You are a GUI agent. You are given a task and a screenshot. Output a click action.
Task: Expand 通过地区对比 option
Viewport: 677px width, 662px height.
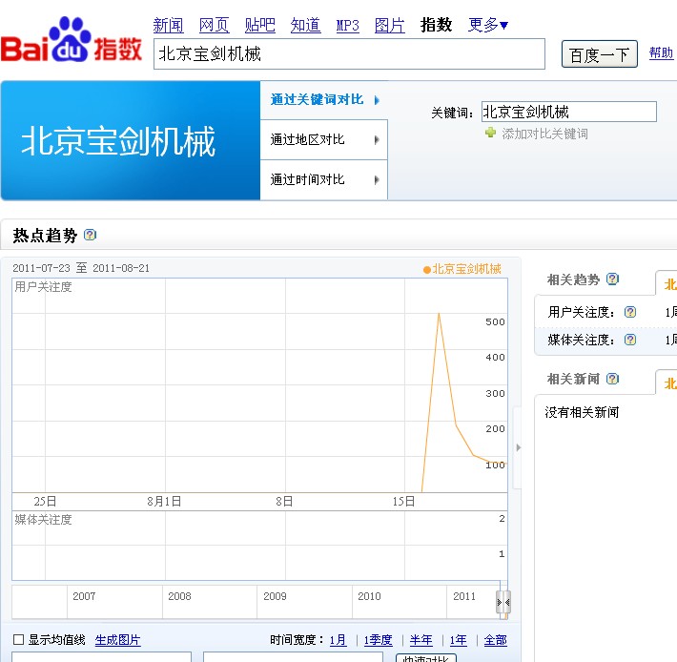tap(324, 140)
